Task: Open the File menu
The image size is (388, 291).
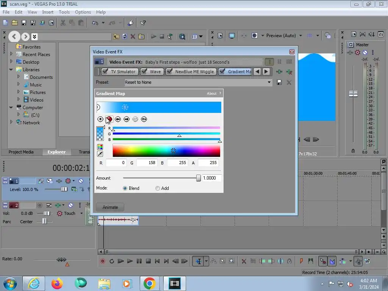Action: [6, 12]
